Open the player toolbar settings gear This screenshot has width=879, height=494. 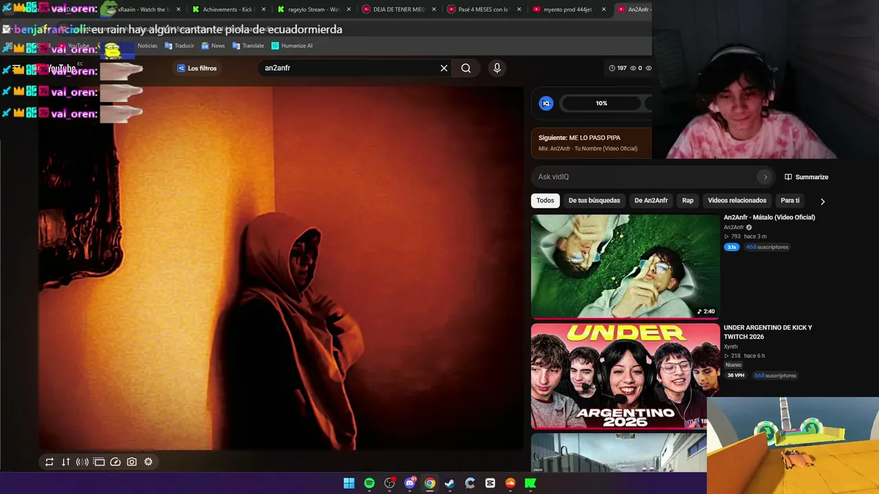(148, 462)
